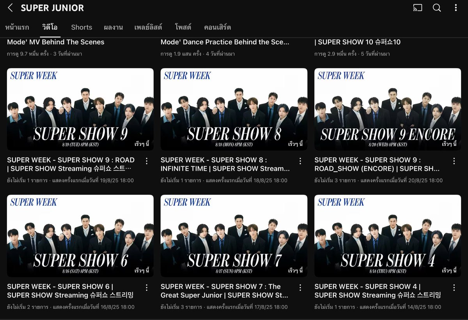The width and height of the screenshot is (468, 320).
Task: Click premiere info dated 17/8/25 18:00
Action: pyautogui.click(x=224, y=307)
